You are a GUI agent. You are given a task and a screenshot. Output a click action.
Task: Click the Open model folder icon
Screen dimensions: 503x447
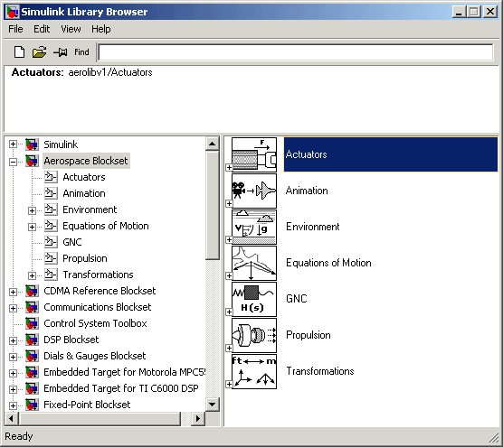tap(39, 51)
